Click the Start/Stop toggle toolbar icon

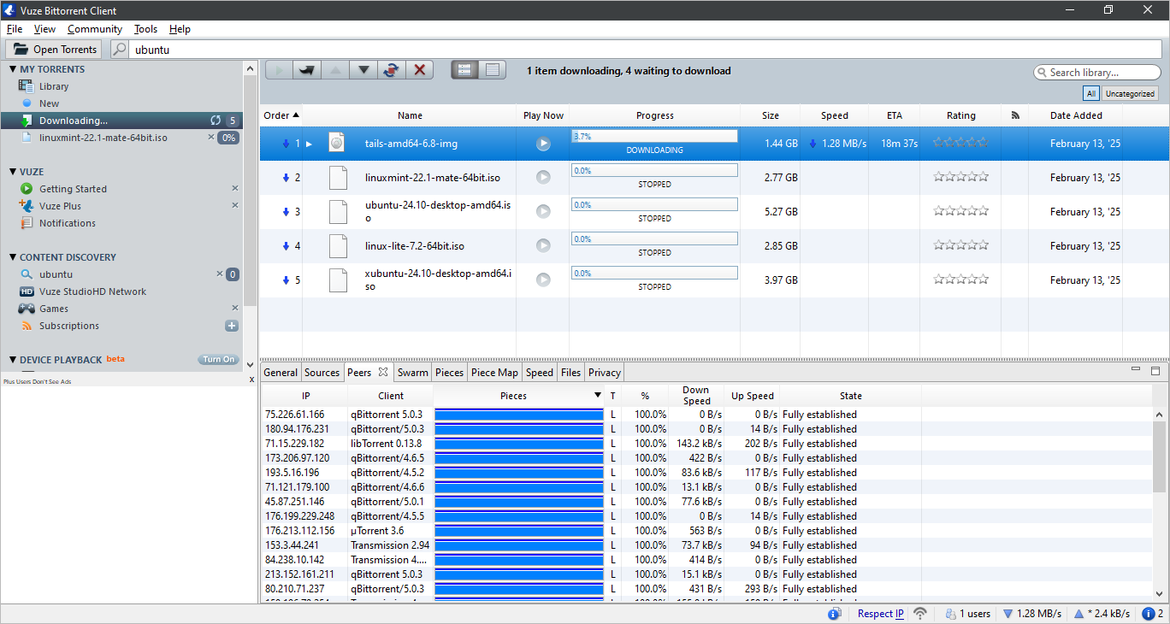(x=391, y=70)
